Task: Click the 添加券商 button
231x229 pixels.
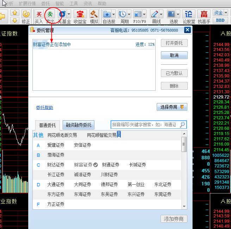Action: click(x=174, y=219)
